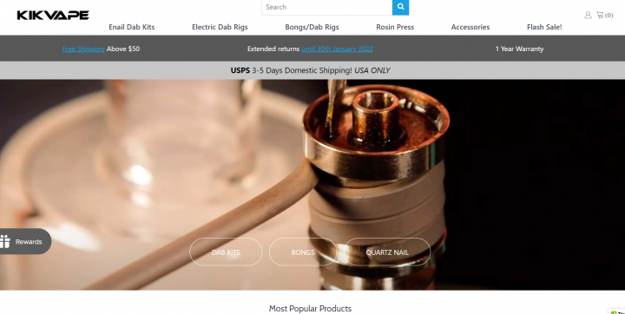Viewport: 625px width, 314px height.
Task: Open the Enail Dab Kits menu
Action: pyautogui.click(x=132, y=27)
